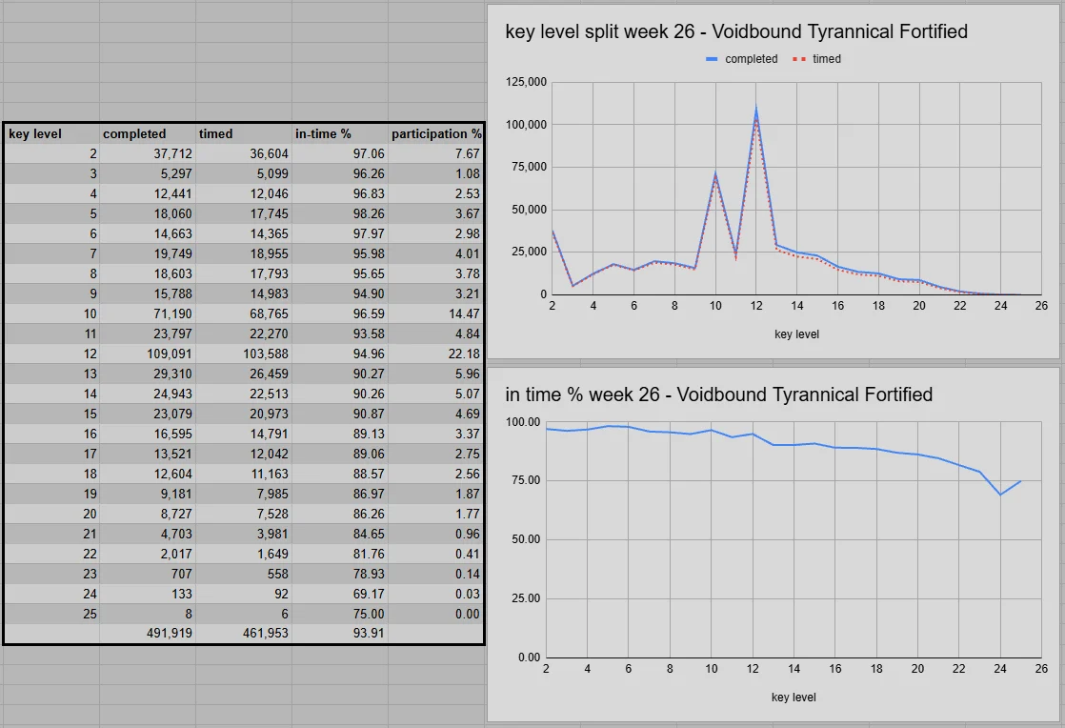Click an empty cell above the data table

coord(143,57)
